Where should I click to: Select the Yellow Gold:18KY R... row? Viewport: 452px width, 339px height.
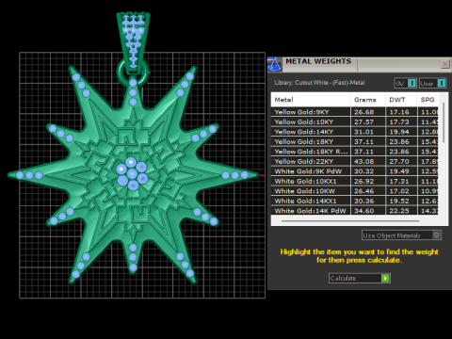click(355, 152)
